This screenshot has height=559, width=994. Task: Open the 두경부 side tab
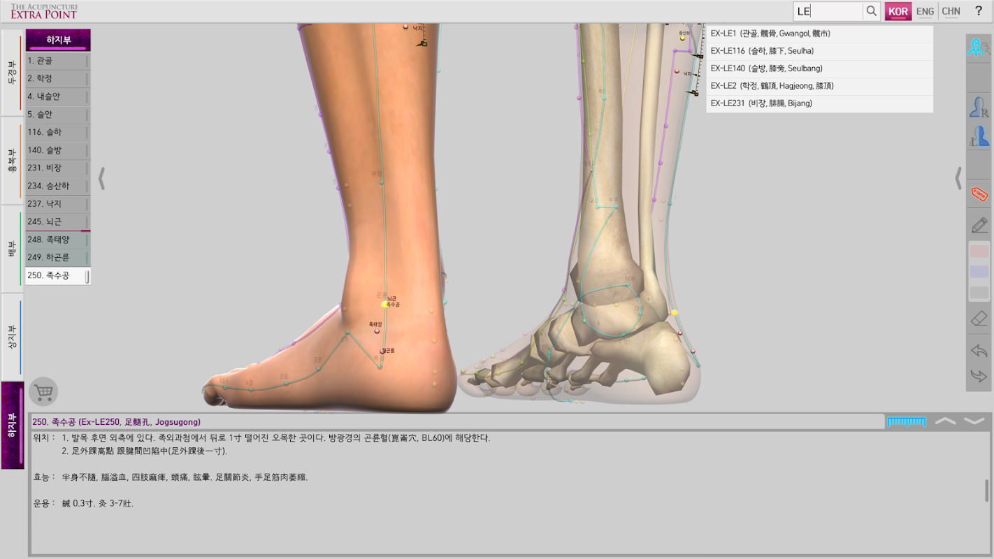coord(11,73)
